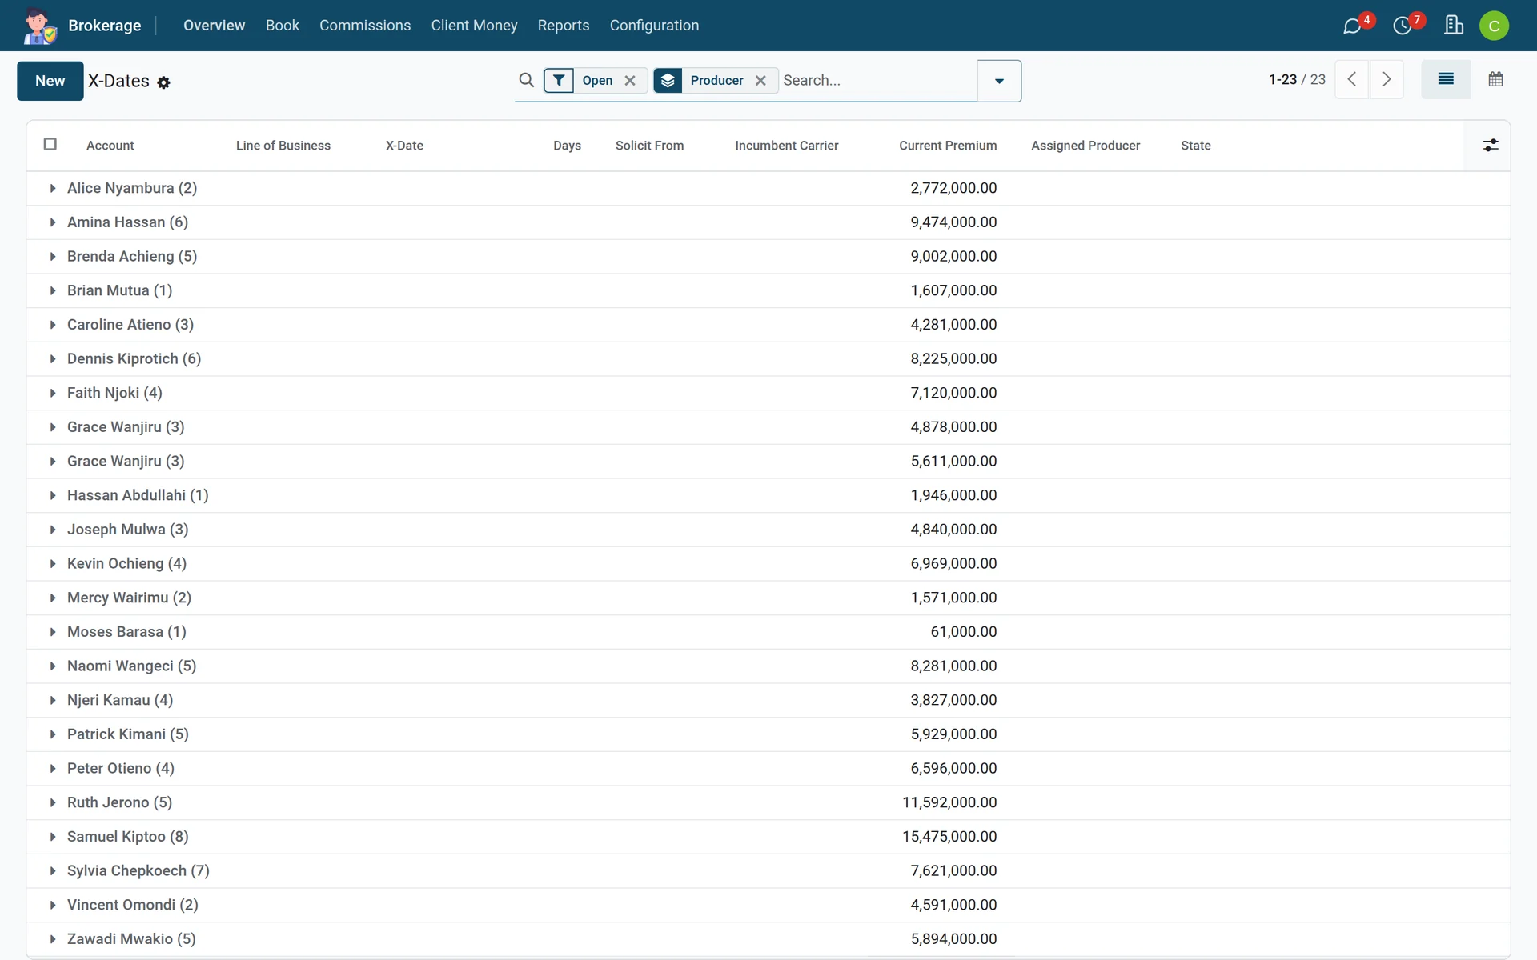The height and width of the screenshot is (960, 1537).
Task: Switch to list view
Action: (x=1446, y=79)
